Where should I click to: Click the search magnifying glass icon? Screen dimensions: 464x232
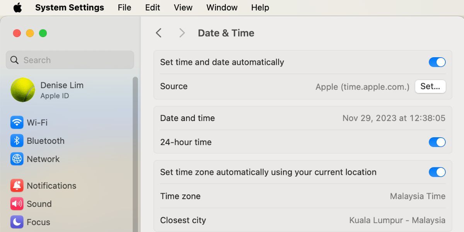(14, 60)
